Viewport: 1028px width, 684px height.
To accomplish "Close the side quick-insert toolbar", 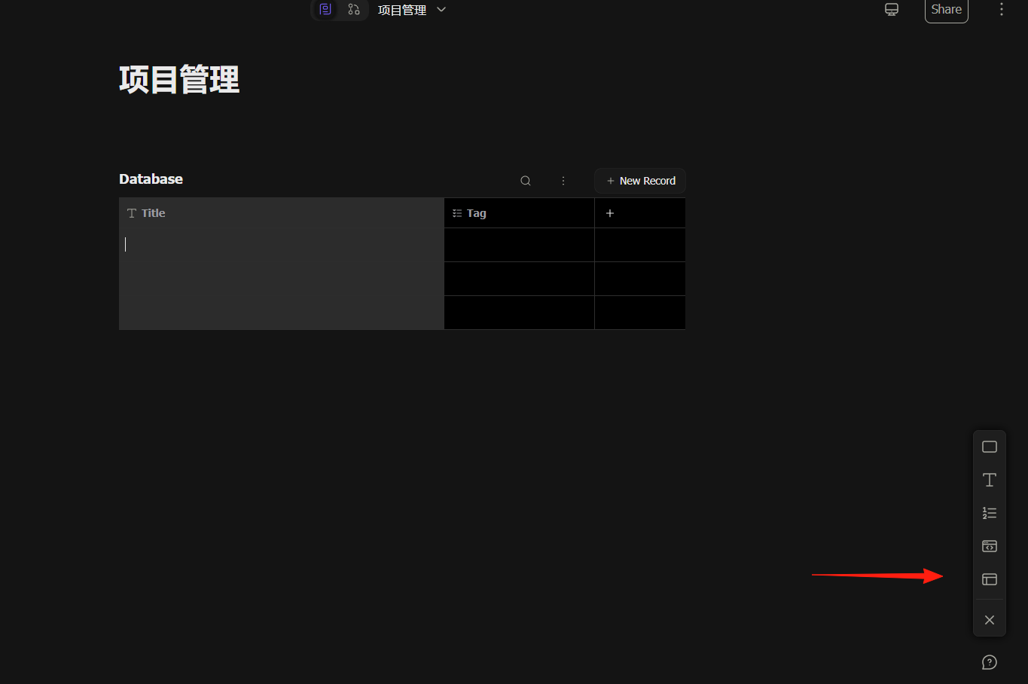I will 990,620.
